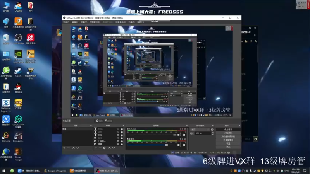Open the NetEase Cloud Music red desktop icon

31,39
